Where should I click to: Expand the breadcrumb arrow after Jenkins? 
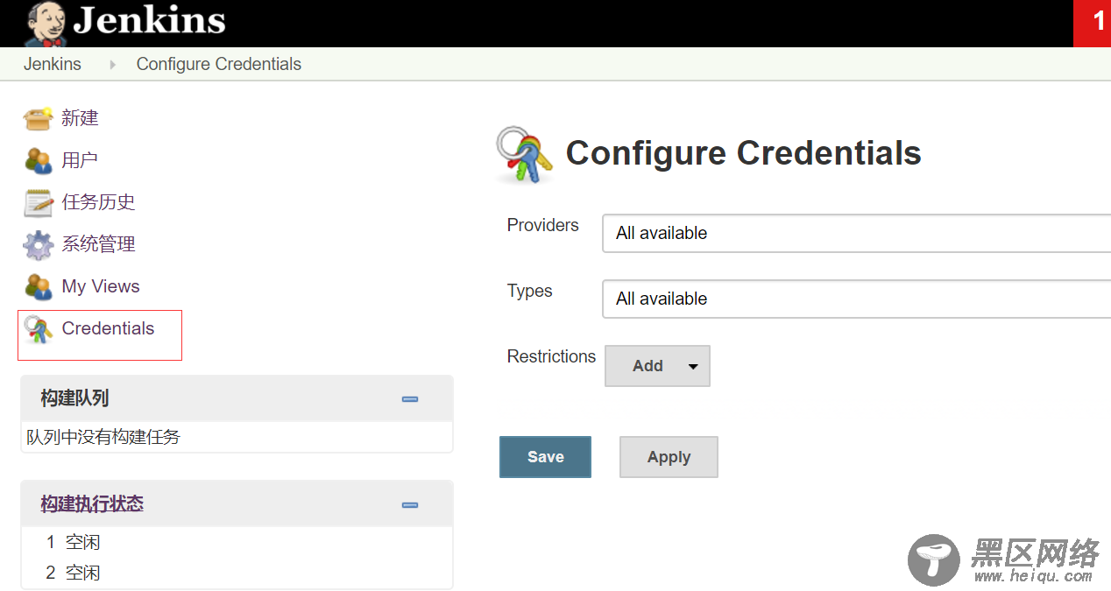point(112,65)
